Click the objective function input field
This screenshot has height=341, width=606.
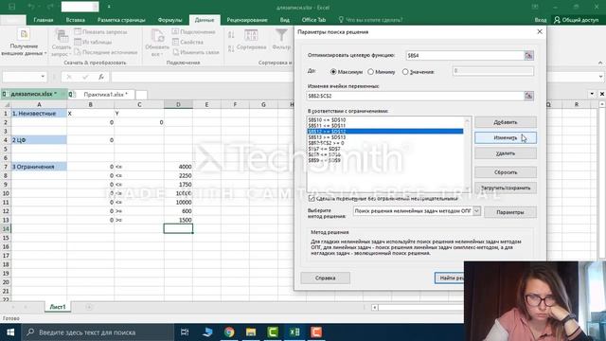click(465, 56)
